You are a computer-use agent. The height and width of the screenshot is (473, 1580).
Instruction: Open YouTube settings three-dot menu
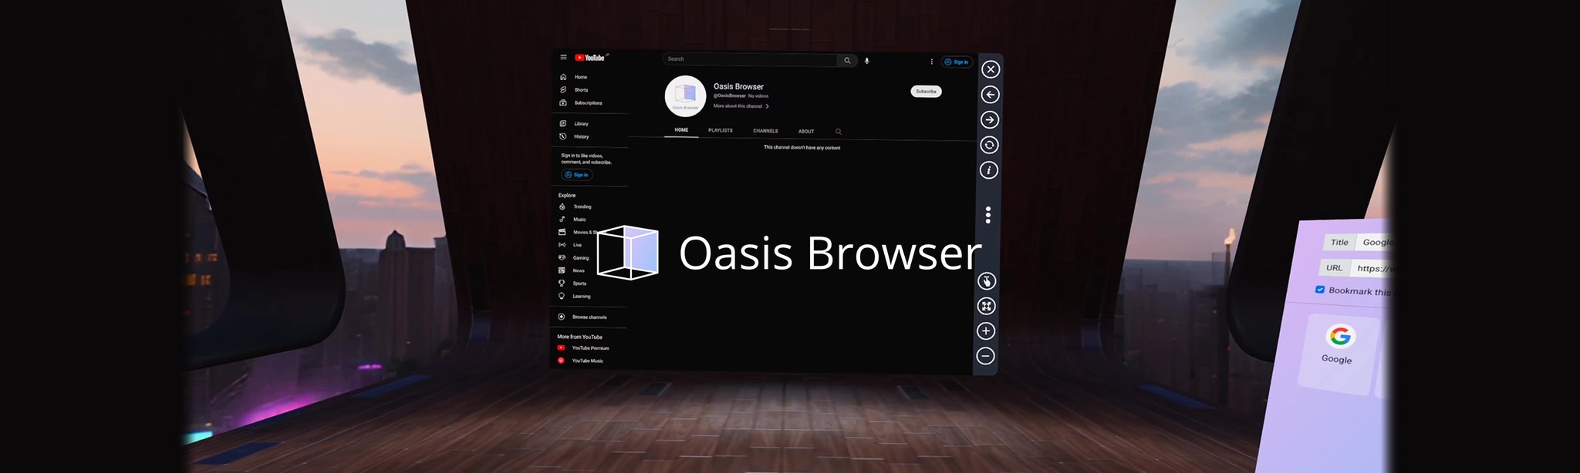[x=931, y=62]
